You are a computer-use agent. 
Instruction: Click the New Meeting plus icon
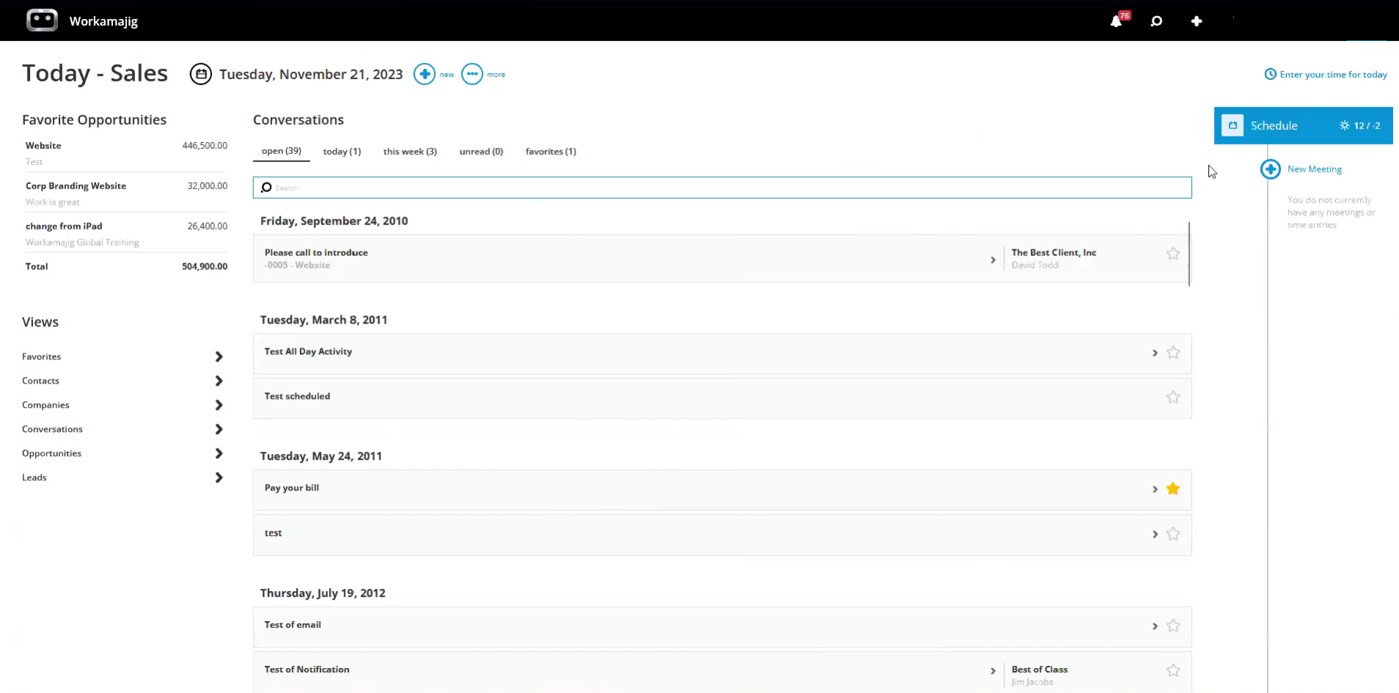(x=1271, y=169)
